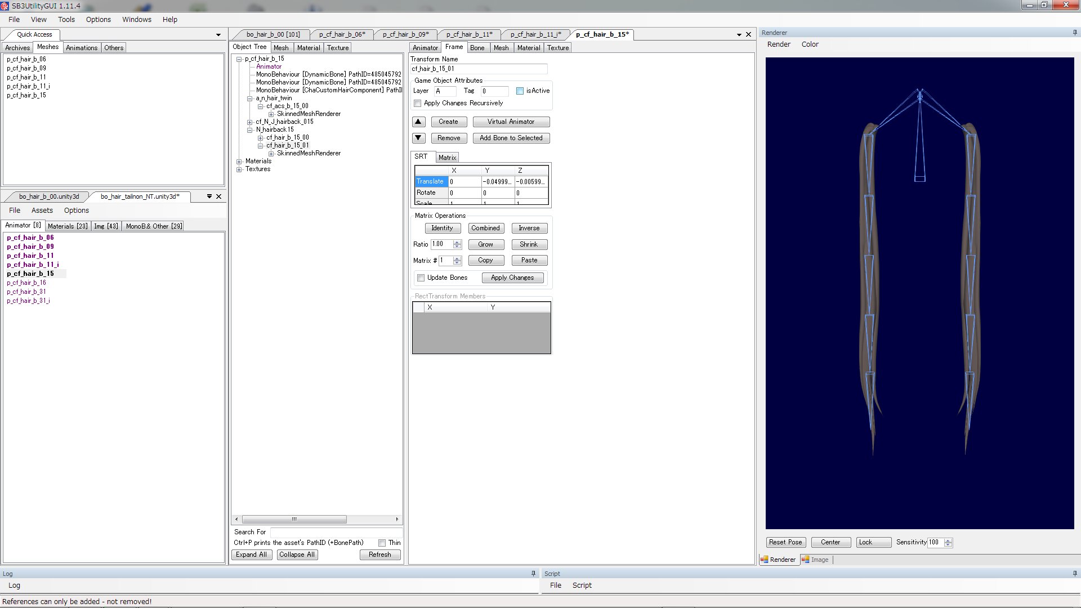Click the move frame down arrow button

[x=418, y=138]
